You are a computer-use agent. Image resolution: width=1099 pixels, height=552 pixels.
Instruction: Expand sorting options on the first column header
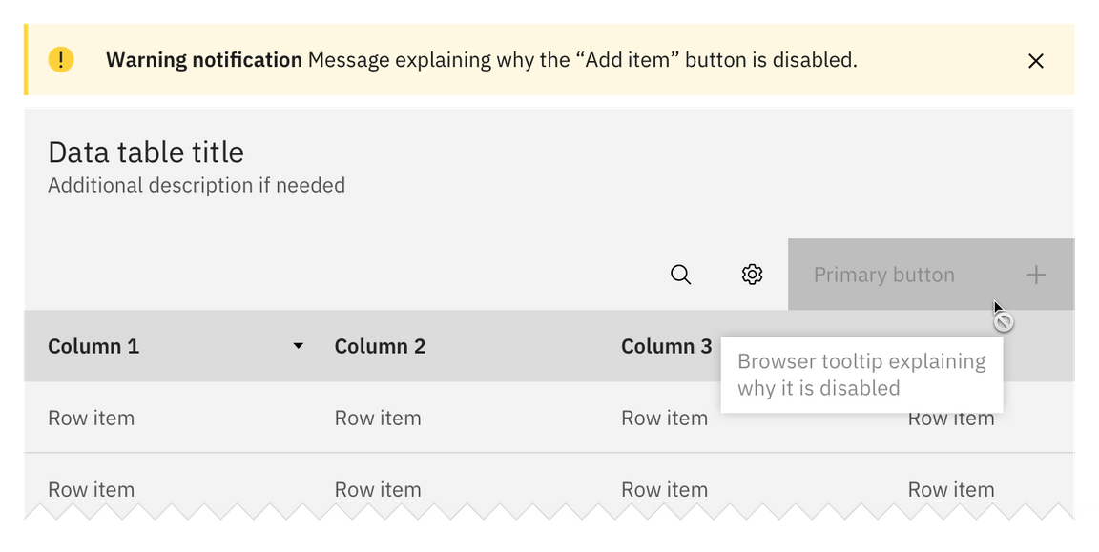click(299, 346)
